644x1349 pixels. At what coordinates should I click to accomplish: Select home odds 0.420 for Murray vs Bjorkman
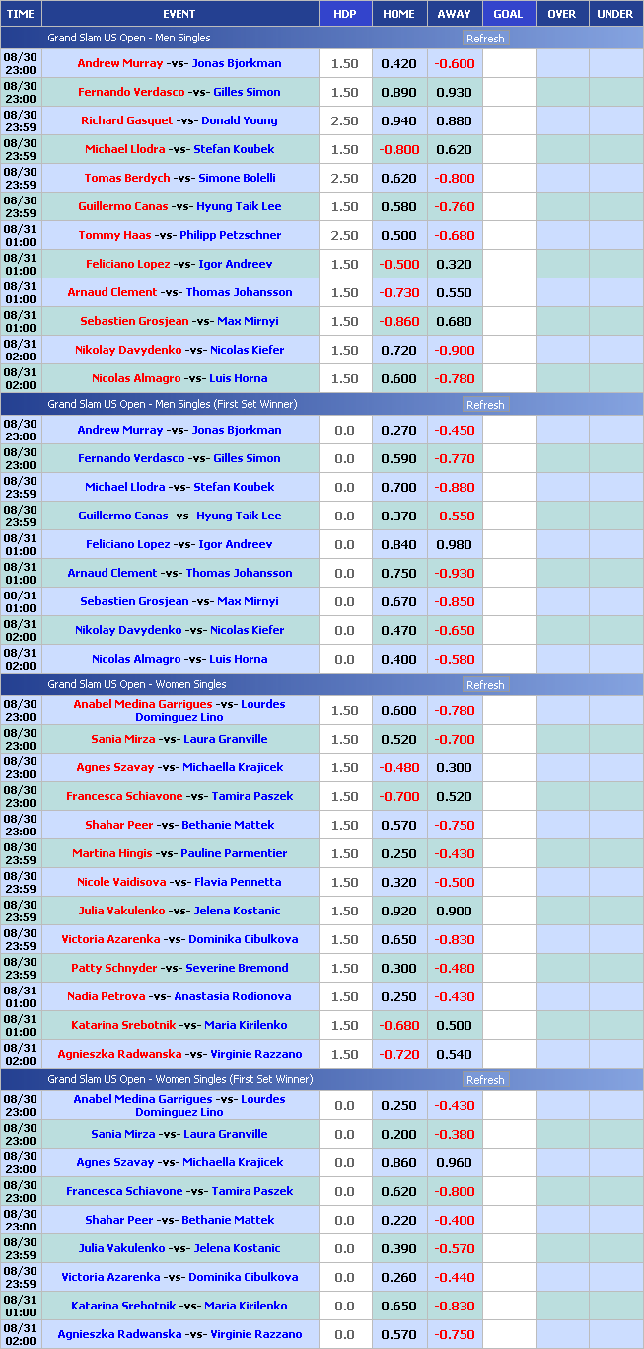(x=398, y=64)
